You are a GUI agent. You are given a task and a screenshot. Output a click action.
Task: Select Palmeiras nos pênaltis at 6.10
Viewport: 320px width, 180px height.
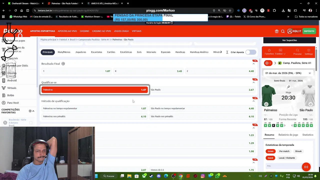pos(94,116)
